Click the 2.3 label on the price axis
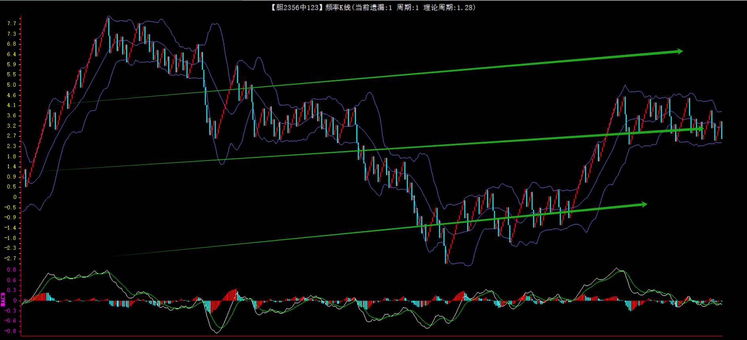 point(11,146)
